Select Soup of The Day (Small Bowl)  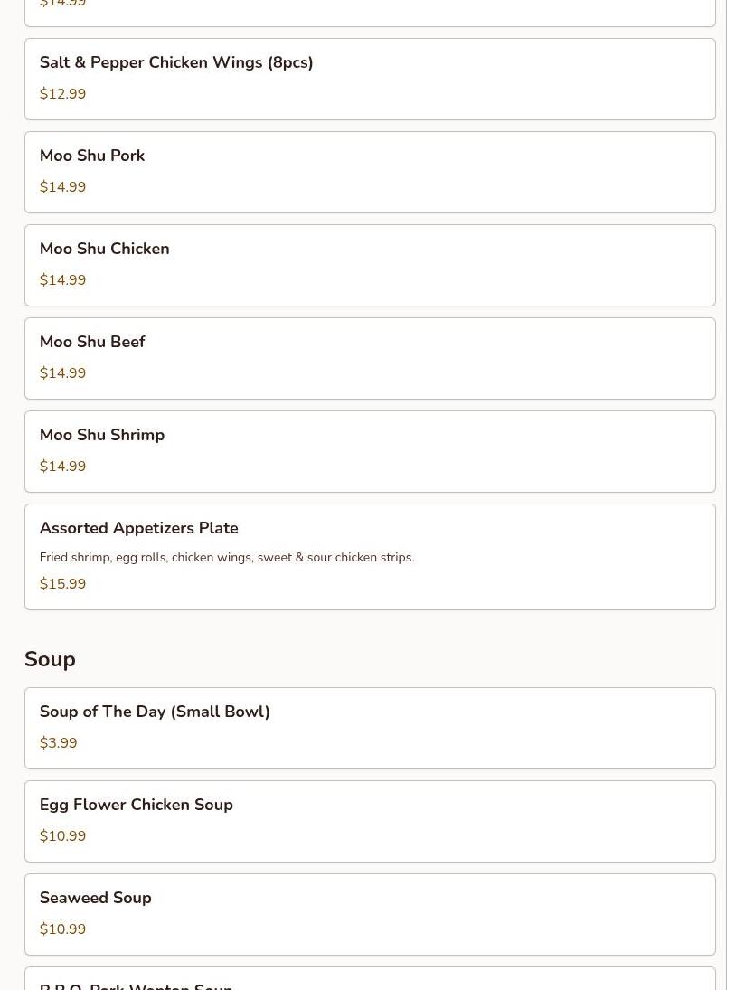(369, 728)
